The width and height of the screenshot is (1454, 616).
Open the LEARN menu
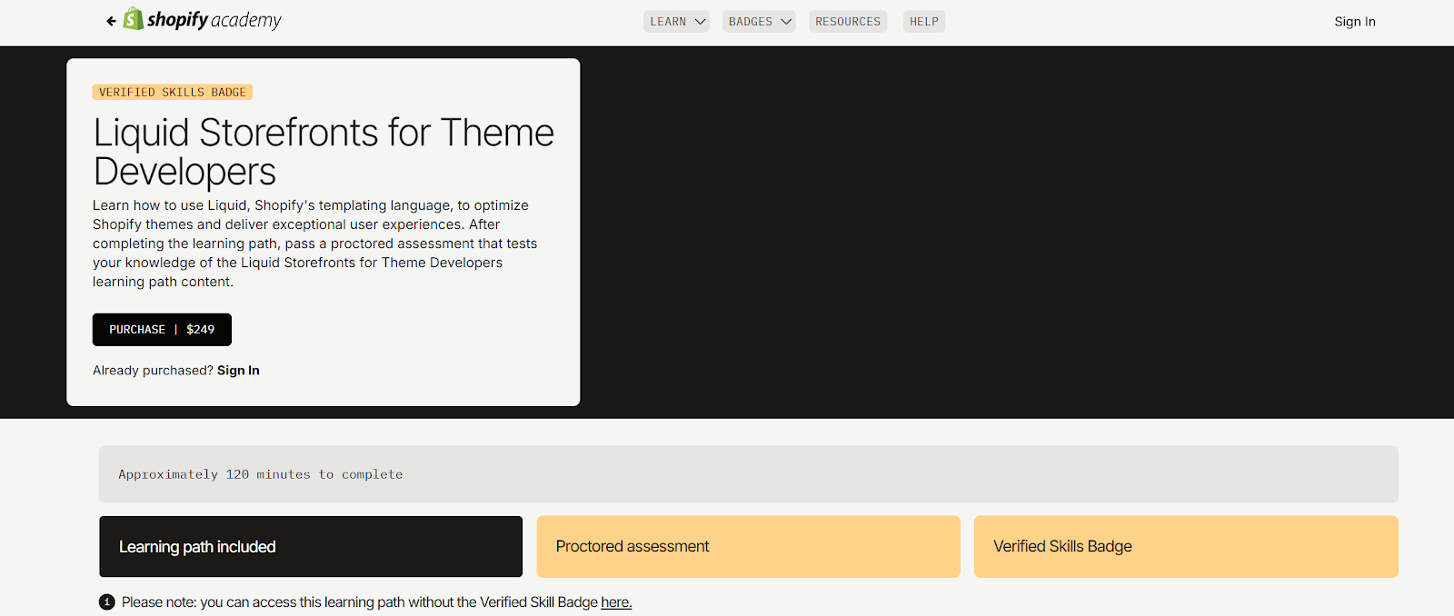tap(676, 22)
